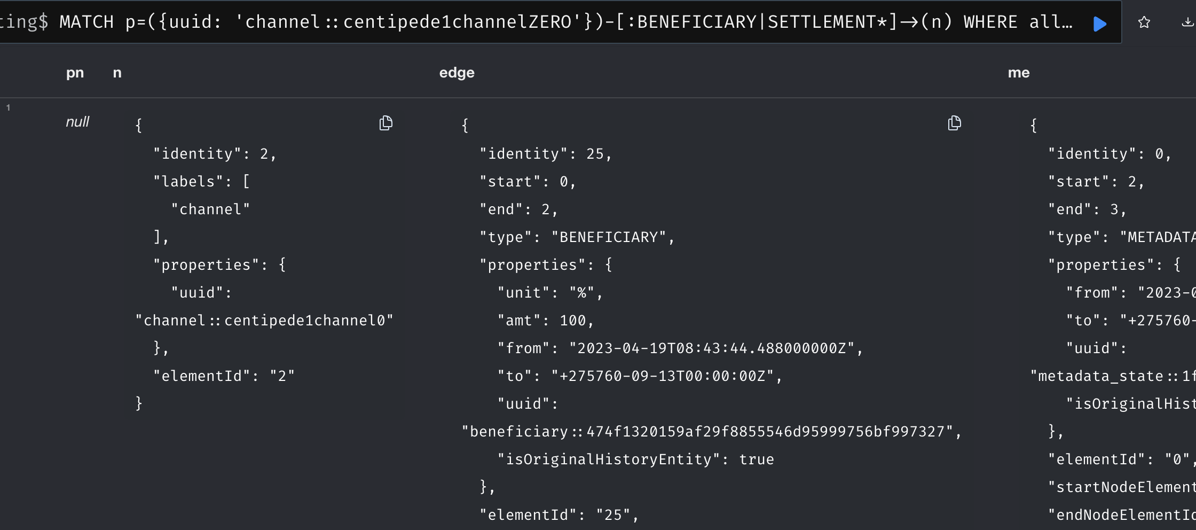The width and height of the screenshot is (1196, 530).
Task: Click the me column header
Action: coord(1019,73)
